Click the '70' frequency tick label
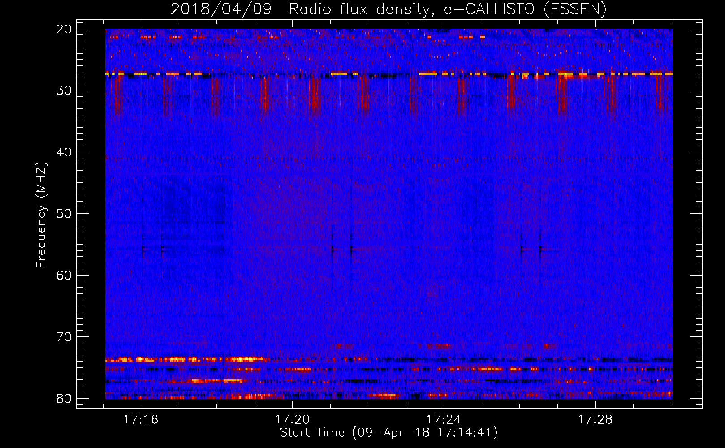The image size is (725, 448). point(64,337)
